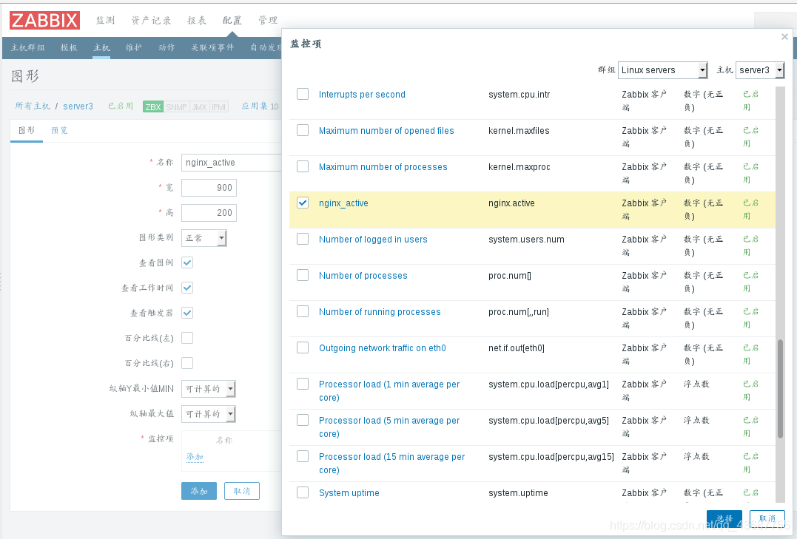The height and width of the screenshot is (539, 797).
Task: Open Maximum number of opened files link
Action: pos(386,131)
